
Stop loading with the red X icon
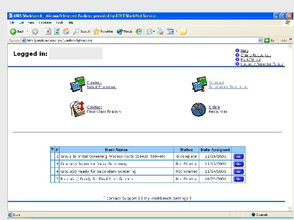point(48,31)
